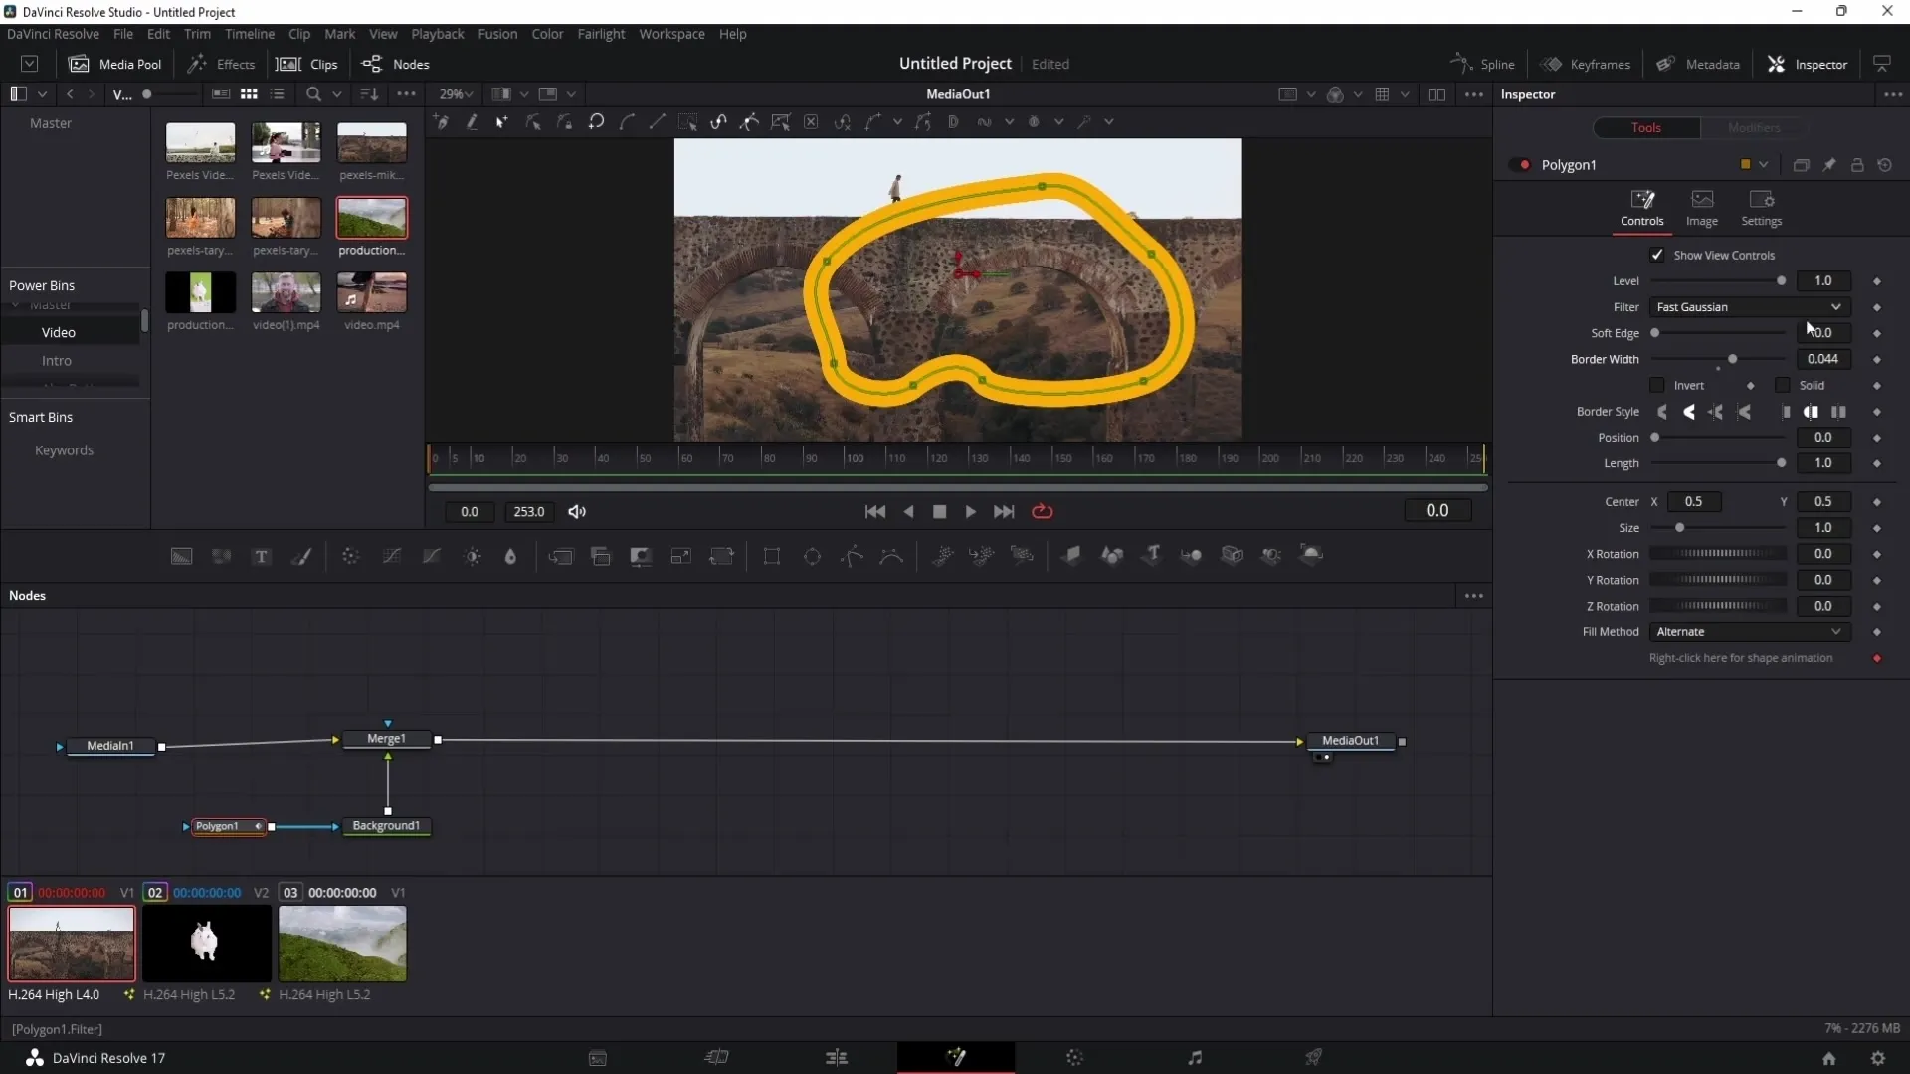This screenshot has height=1074, width=1910.
Task: Open the Edit page
Action: click(x=837, y=1057)
